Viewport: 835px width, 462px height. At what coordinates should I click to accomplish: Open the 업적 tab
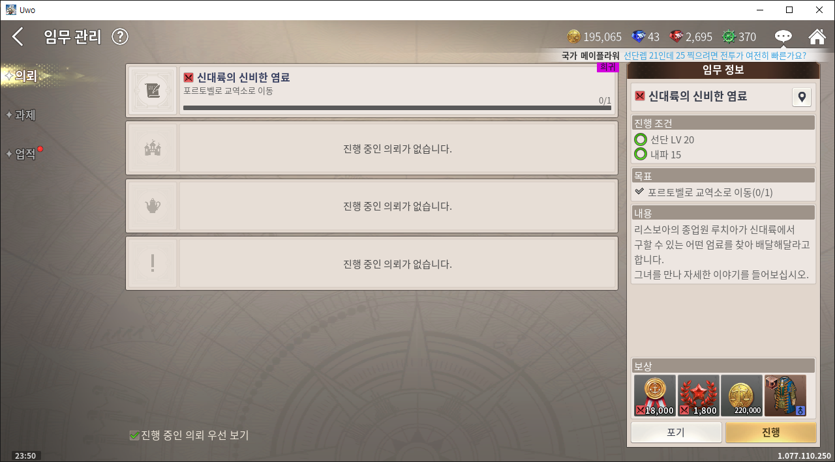25,154
